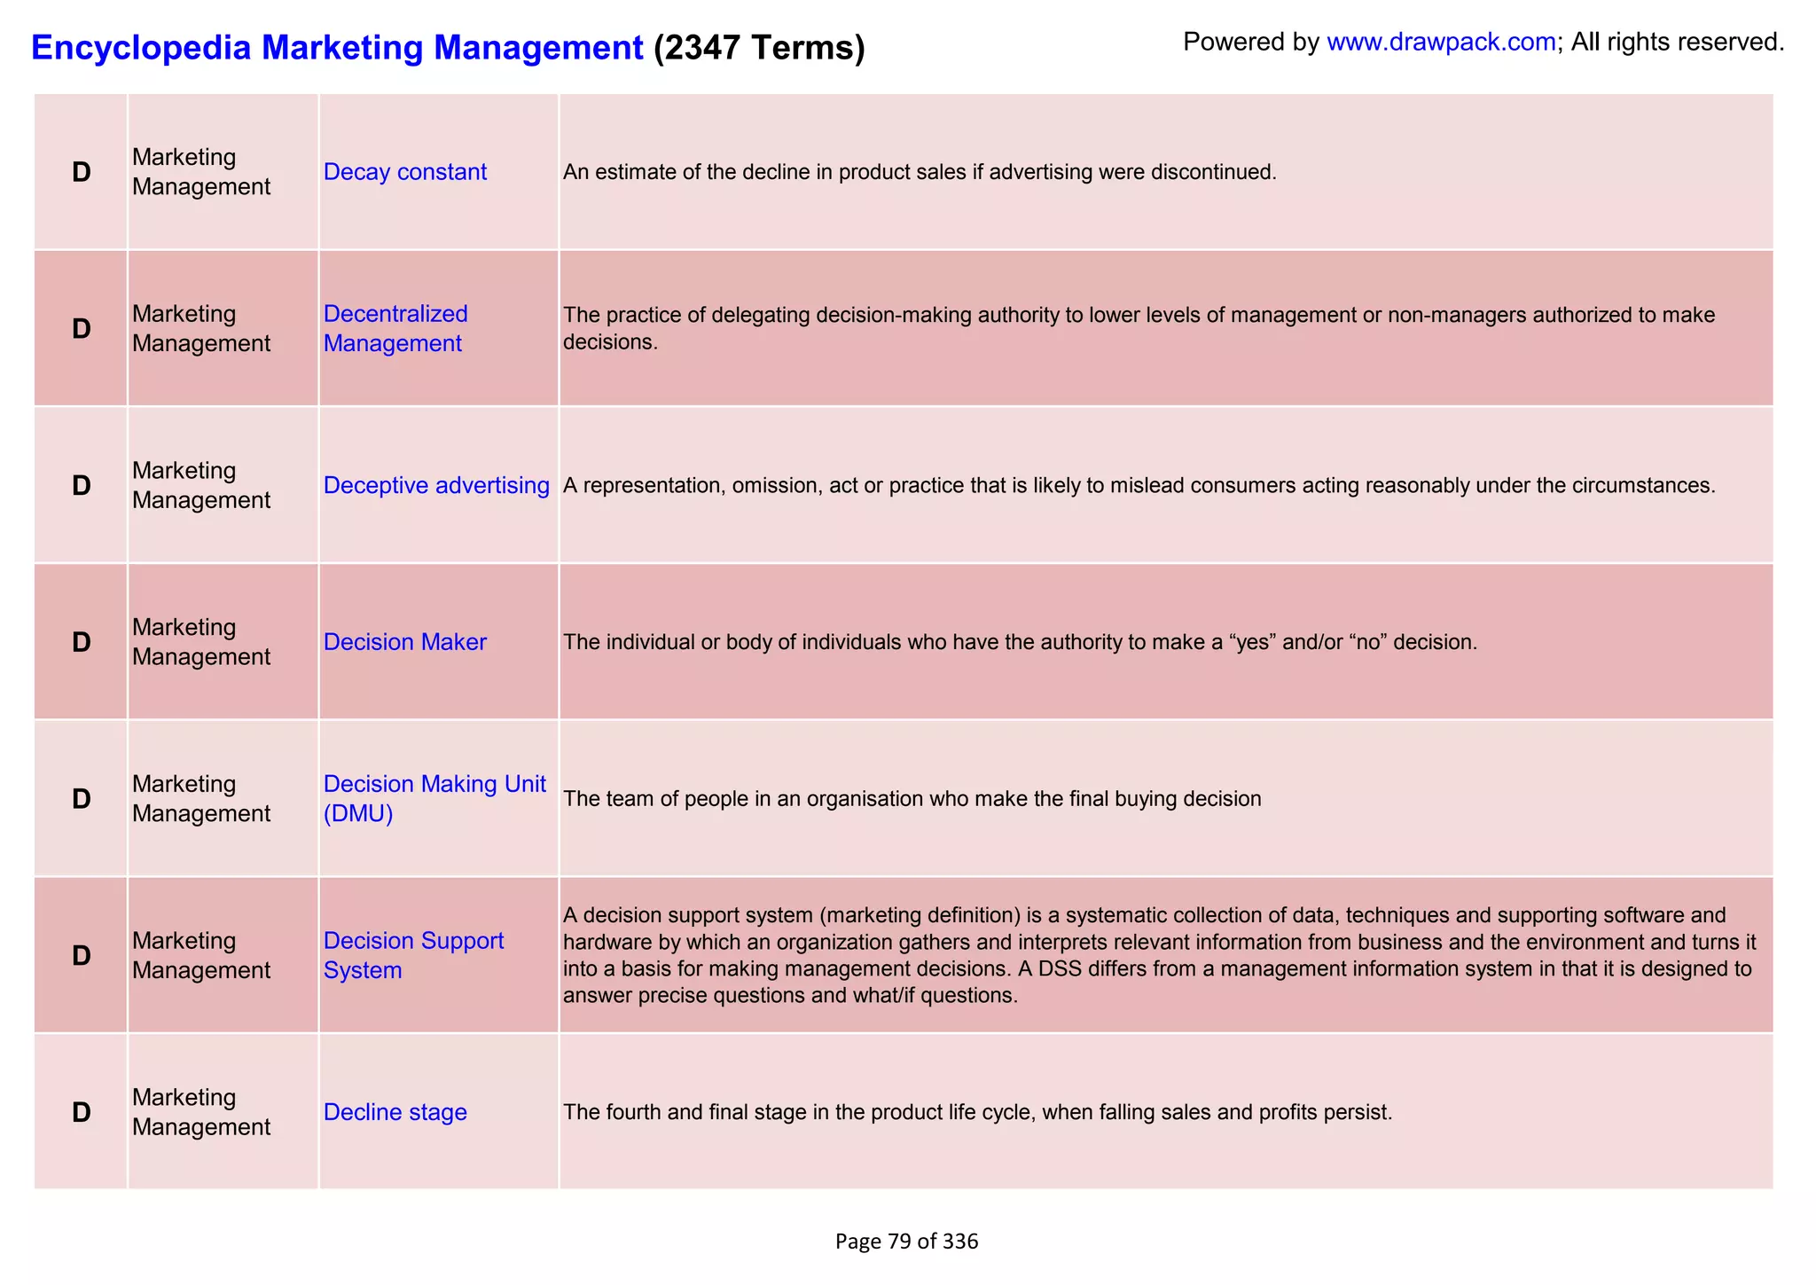
Task: Click the 'All rights reserved.' text
Action: coord(1678,42)
